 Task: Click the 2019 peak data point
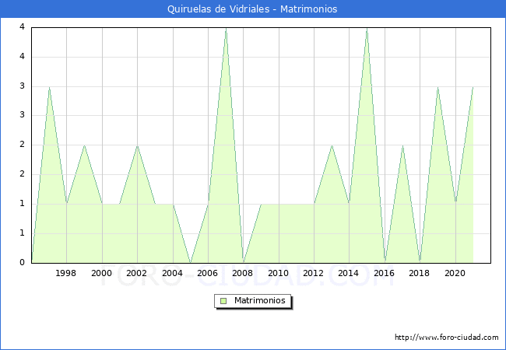click(x=437, y=87)
